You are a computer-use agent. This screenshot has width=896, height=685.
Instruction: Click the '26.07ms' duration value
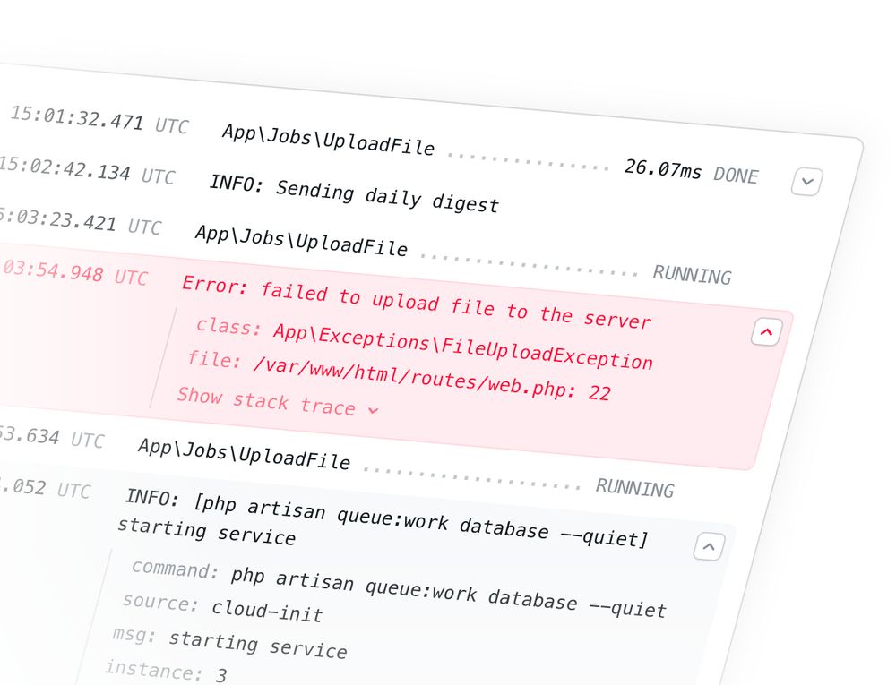point(663,168)
